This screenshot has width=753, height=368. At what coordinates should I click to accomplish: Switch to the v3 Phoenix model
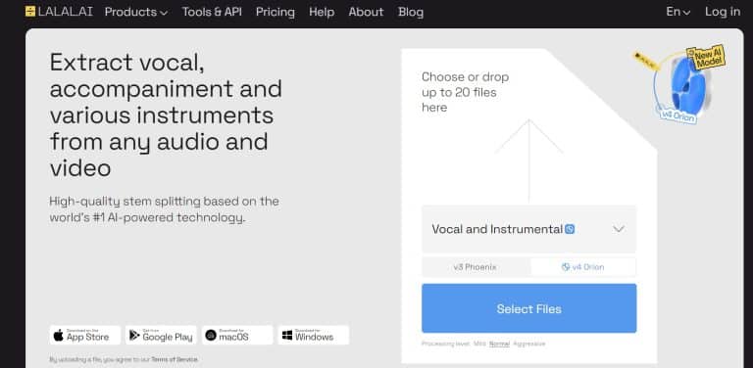coord(476,267)
